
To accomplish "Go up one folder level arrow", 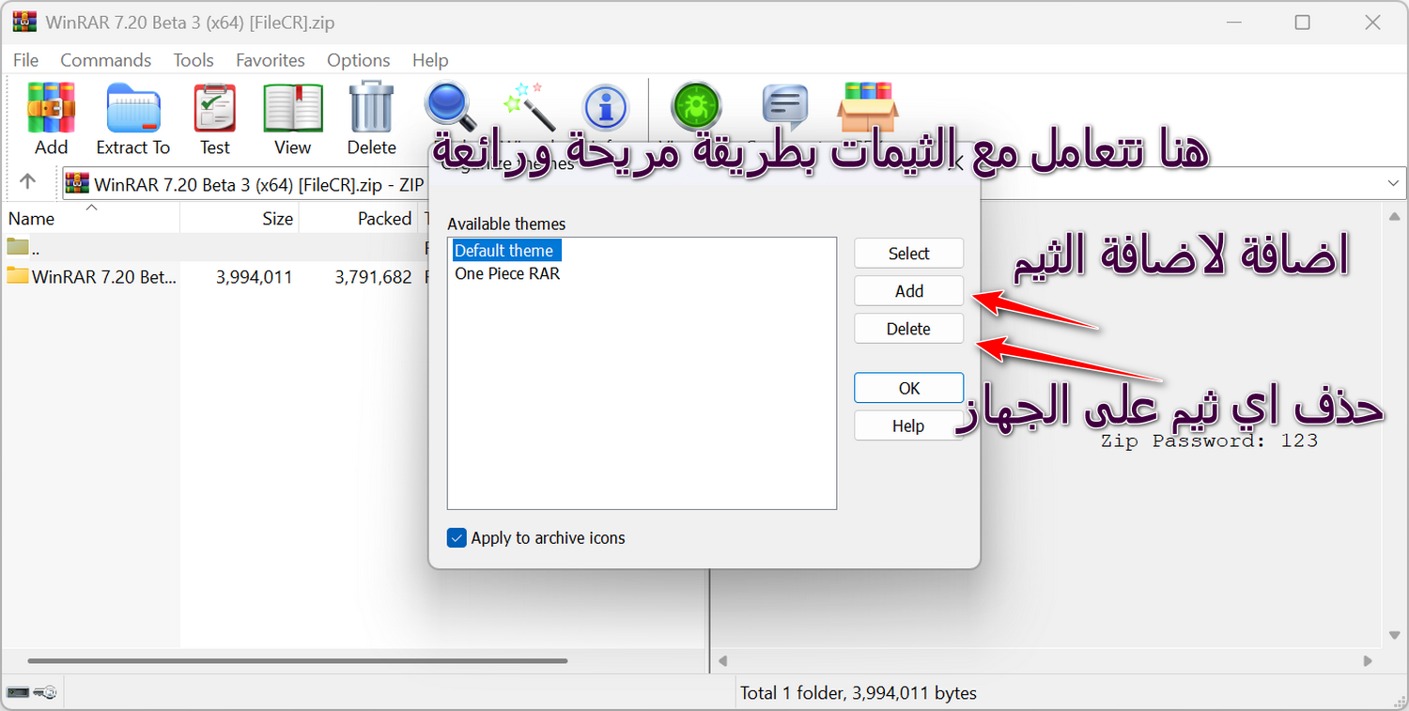I will click(28, 182).
